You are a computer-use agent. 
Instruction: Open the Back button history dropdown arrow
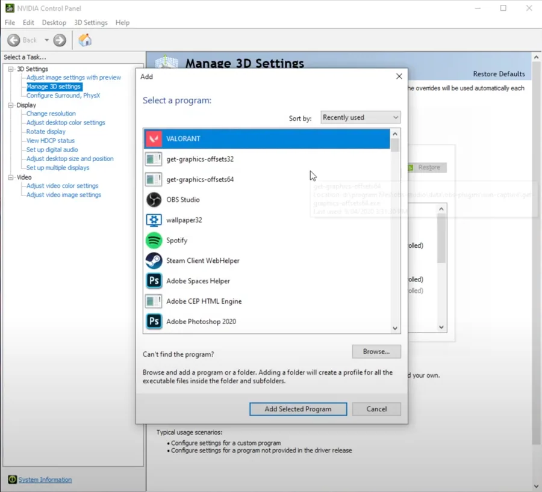46,40
